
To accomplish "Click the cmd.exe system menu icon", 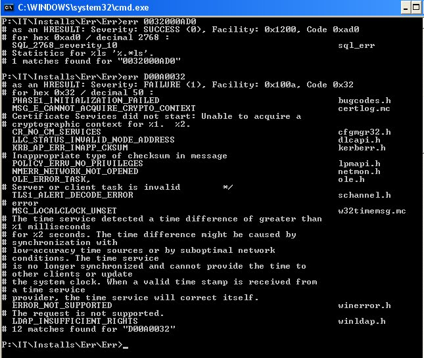I will click(x=9, y=8).
